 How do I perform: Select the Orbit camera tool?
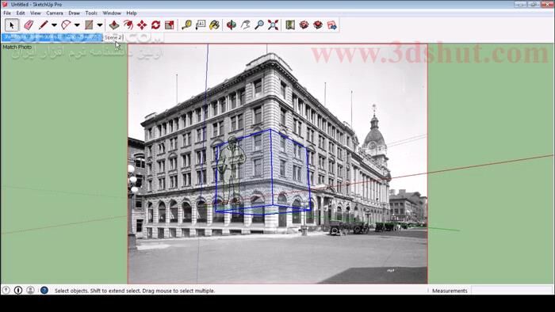[232, 25]
